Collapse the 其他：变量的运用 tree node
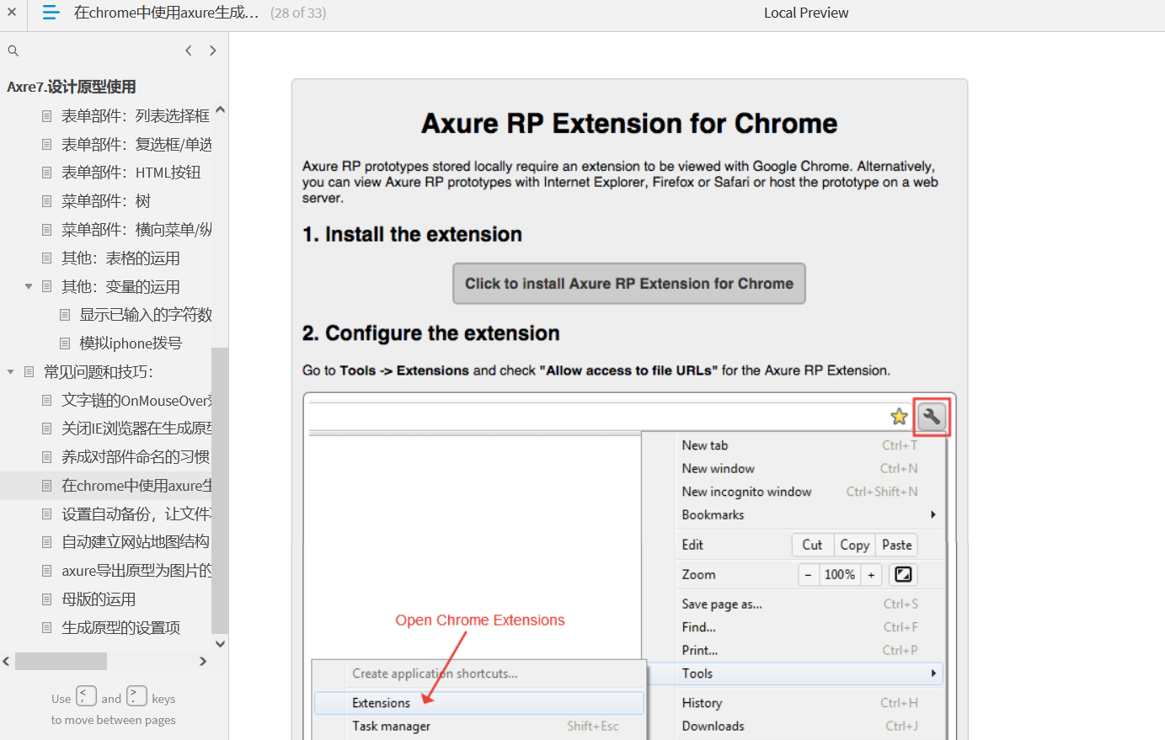 coord(29,287)
